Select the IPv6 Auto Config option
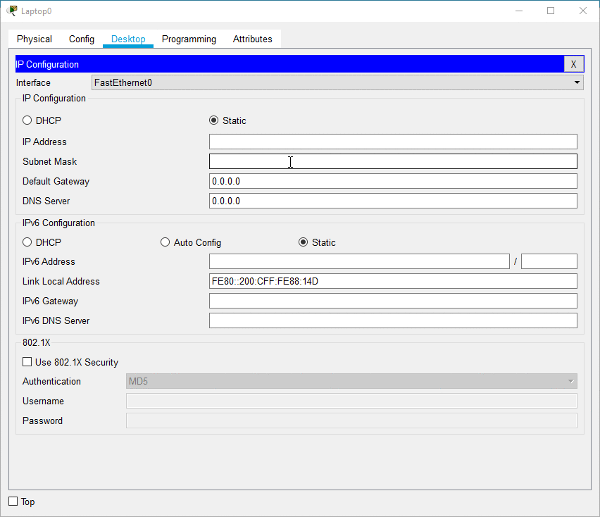The image size is (600, 517). point(165,242)
